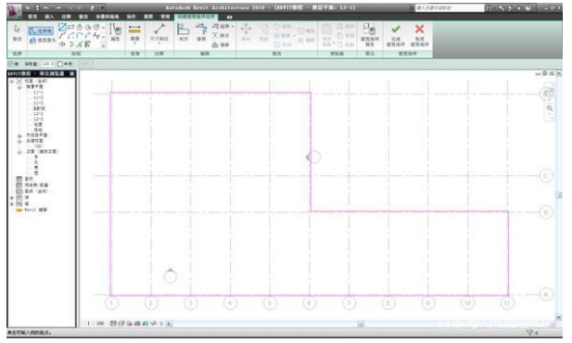Open the Insert ribbon tab

click(x=49, y=17)
